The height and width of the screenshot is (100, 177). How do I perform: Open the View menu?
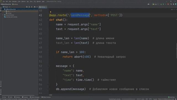[x=10, y=1]
